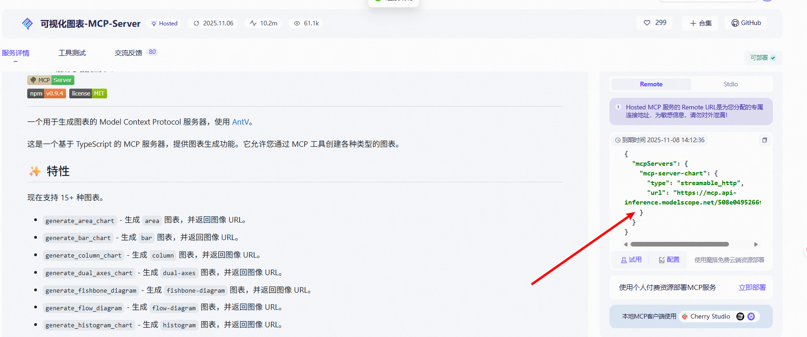Click the fishbone-diagram inline code tag
Image resolution: width=807 pixels, height=337 pixels.
click(196, 290)
